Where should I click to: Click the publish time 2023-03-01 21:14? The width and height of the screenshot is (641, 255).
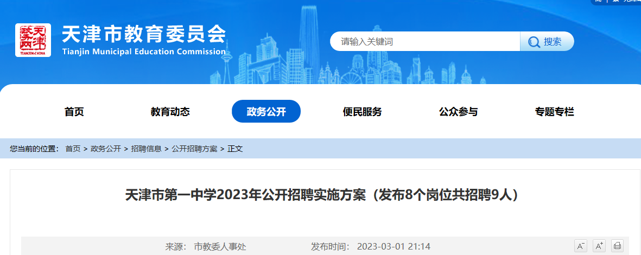(x=394, y=247)
